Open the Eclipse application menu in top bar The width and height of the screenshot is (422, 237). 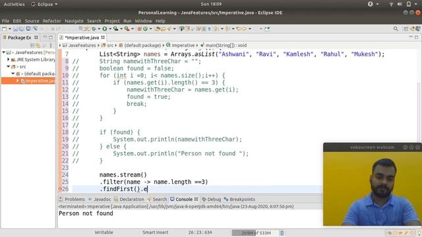pos(44,4)
